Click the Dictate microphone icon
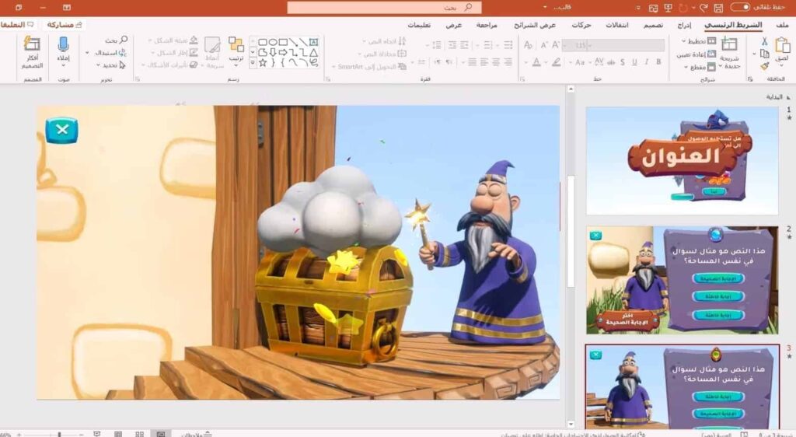The height and width of the screenshot is (437, 796). coord(63,44)
